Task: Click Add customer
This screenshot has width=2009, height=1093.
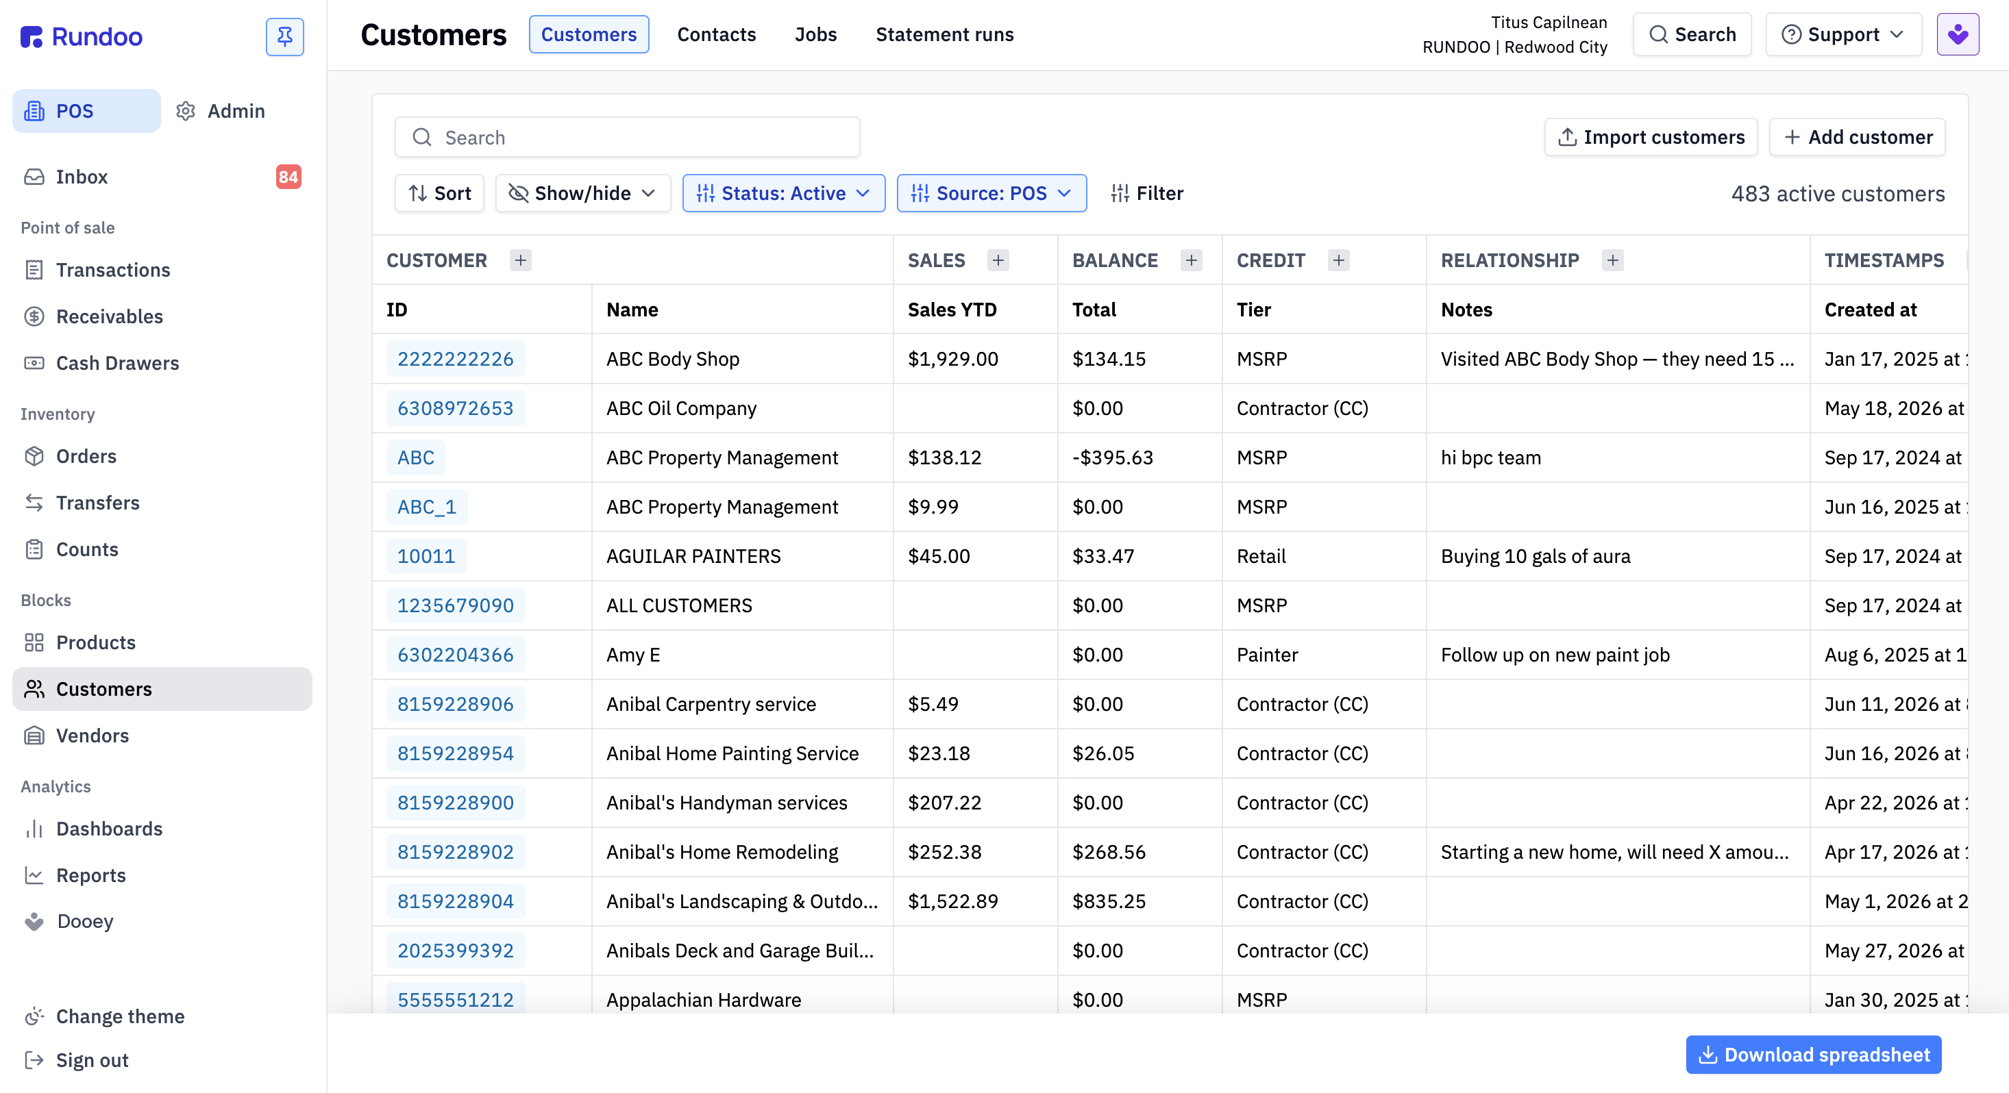Action: tap(1857, 137)
